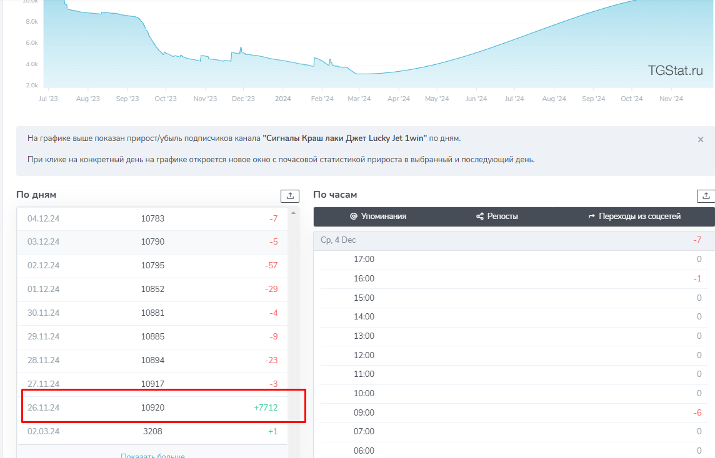The image size is (715, 458).
Task: Open the 02.03.24 row with 3208 subscribers
Action: (152, 431)
